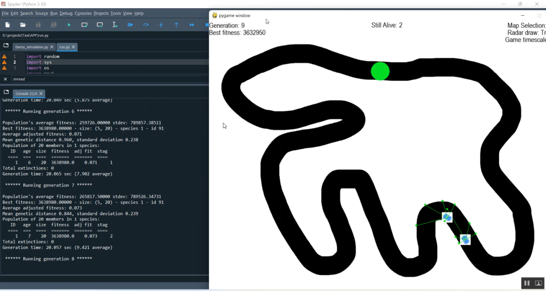This screenshot has height=291, width=546.
Task: Close the run.py editor tab
Action: pyautogui.click(x=73, y=47)
